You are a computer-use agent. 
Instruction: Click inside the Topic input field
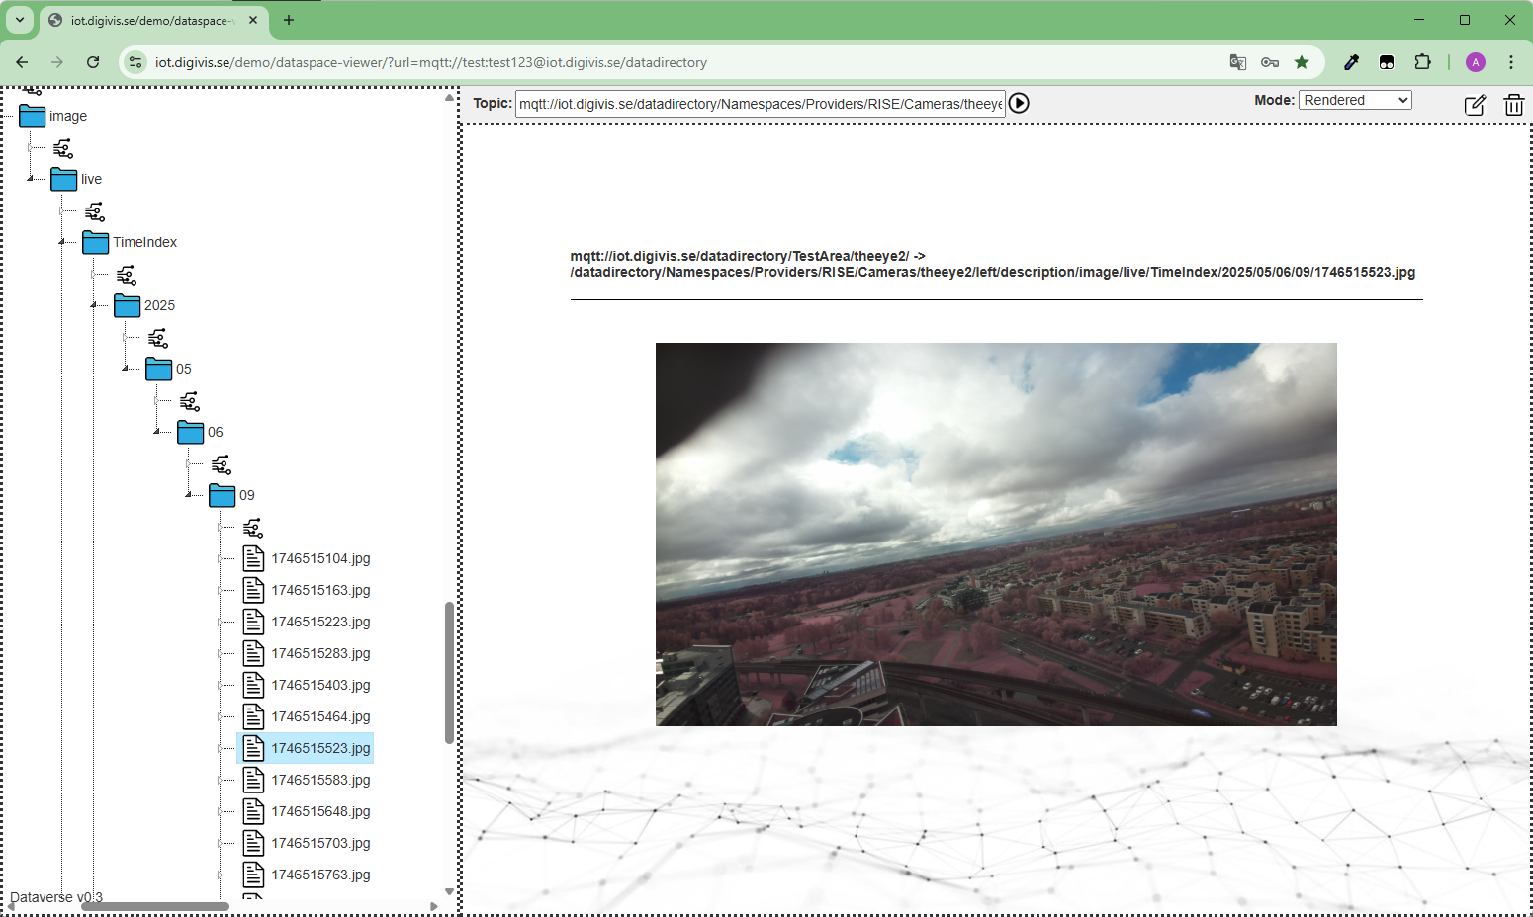coord(760,104)
